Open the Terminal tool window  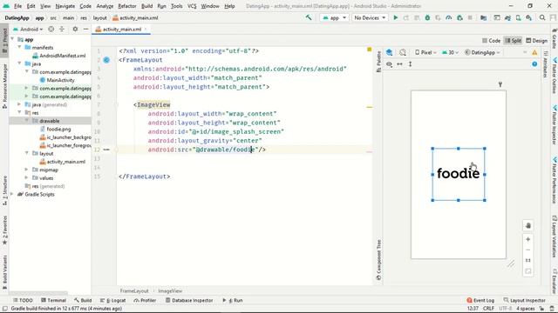click(x=53, y=300)
